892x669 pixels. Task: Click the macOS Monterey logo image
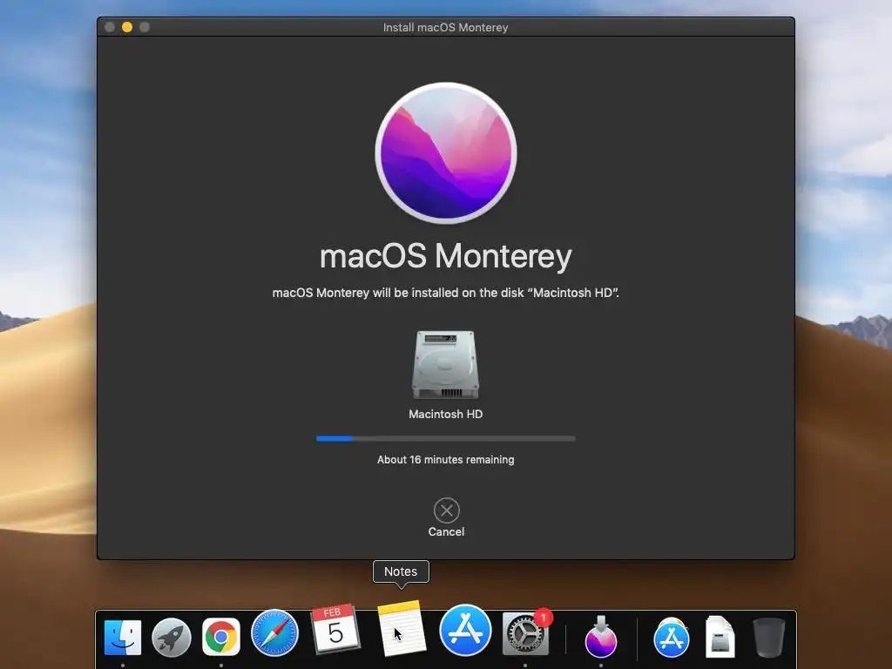tap(446, 153)
